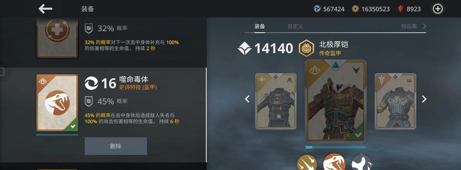
Task: Tick the small checkbox at the left edge
Action: point(2,72)
